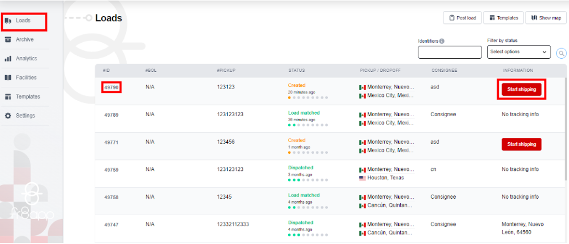Click Houston, Texas dropoff location
This screenshot has width=569, height=244.
click(x=385, y=178)
